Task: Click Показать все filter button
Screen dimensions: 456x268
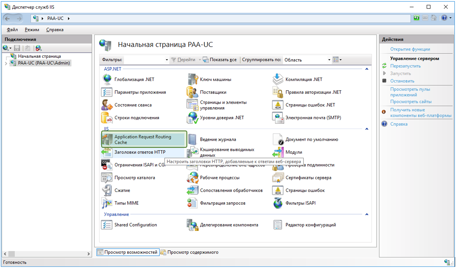Action: [x=220, y=60]
